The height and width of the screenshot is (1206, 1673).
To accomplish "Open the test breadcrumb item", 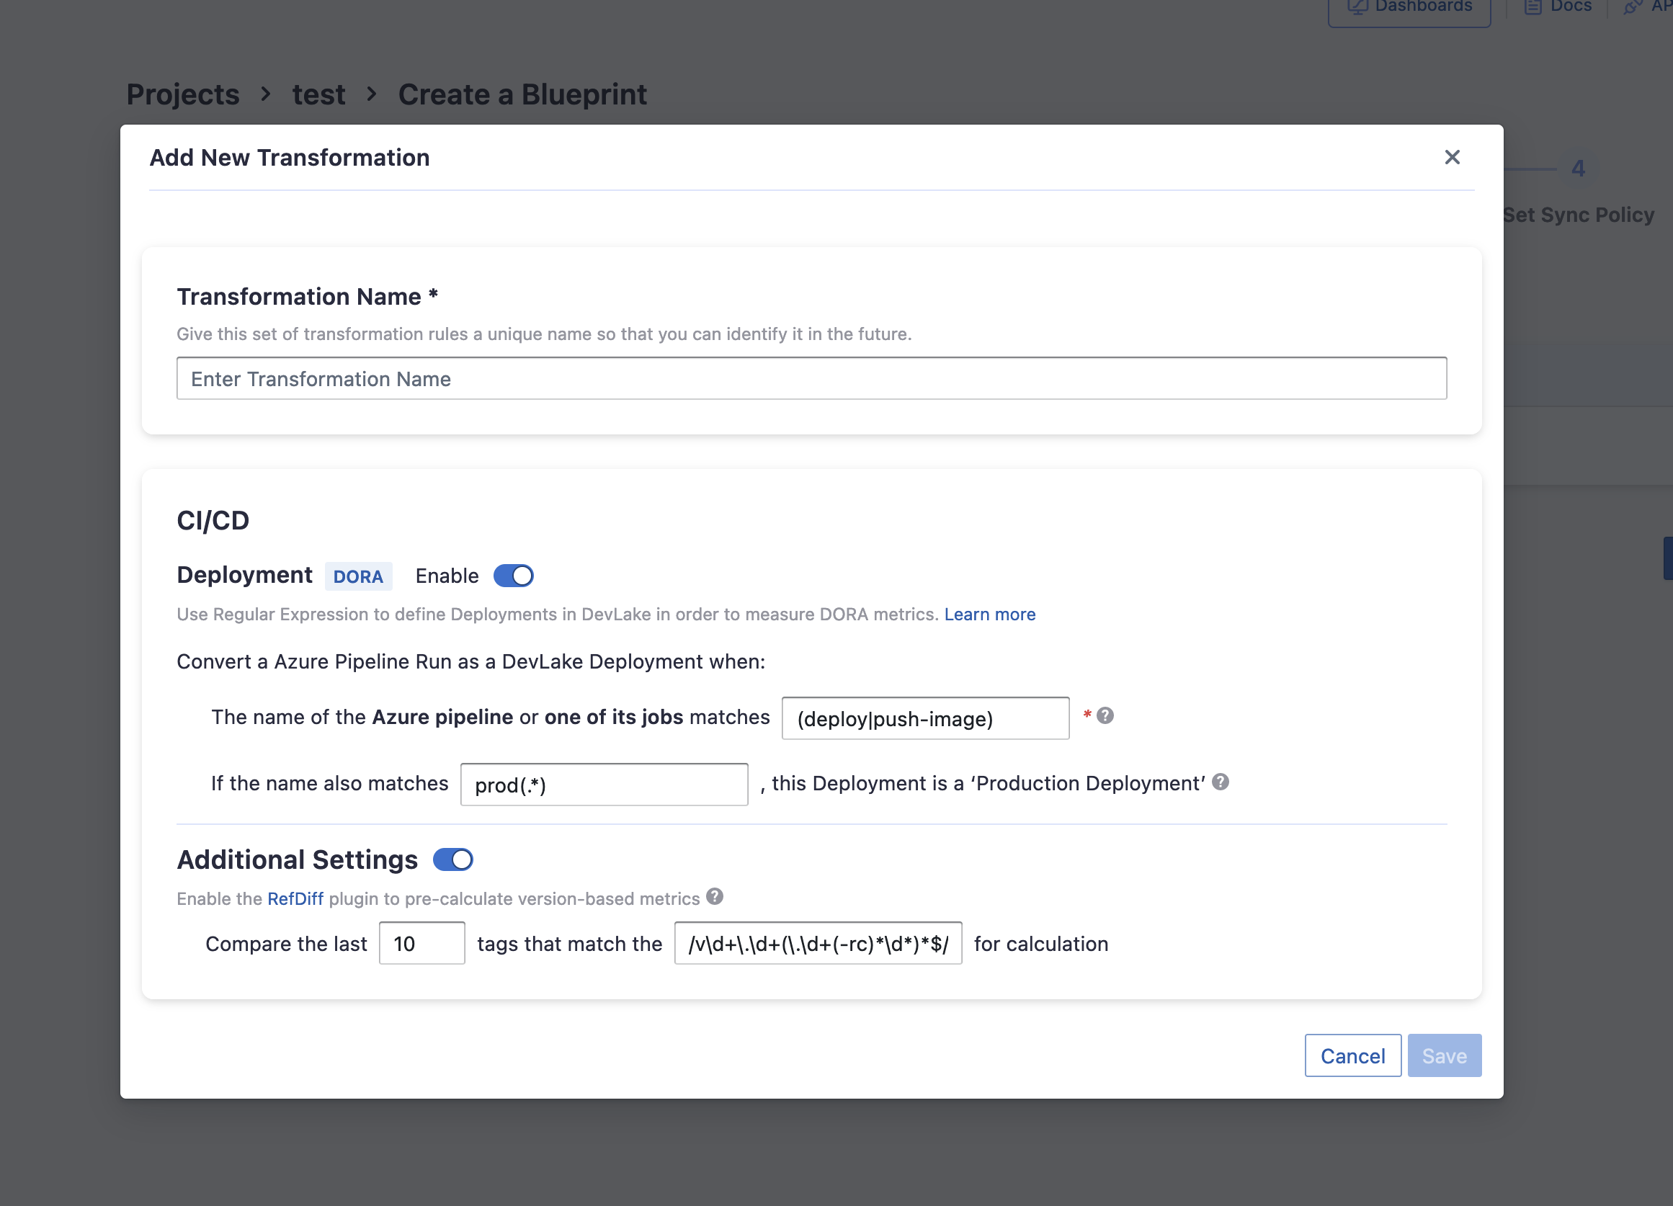I will (318, 94).
